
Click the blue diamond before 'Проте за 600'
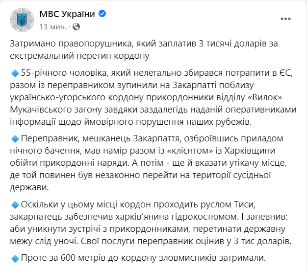coord(15,258)
